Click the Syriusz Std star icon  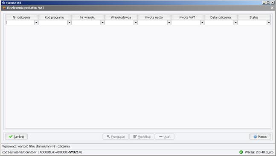(x=3, y=3)
